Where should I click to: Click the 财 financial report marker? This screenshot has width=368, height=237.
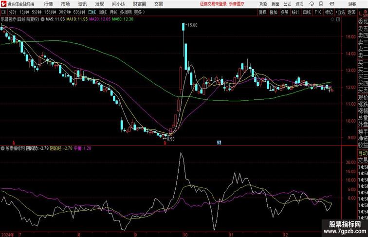(x=219, y=143)
